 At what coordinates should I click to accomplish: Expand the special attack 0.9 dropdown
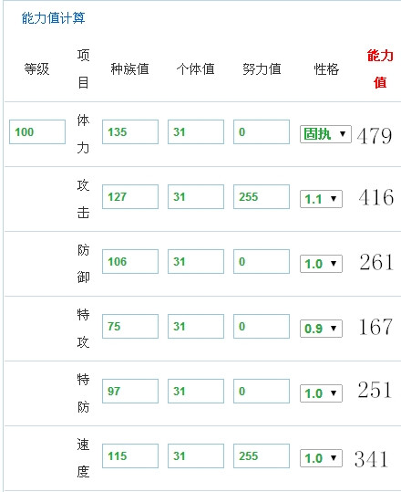click(321, 329)
